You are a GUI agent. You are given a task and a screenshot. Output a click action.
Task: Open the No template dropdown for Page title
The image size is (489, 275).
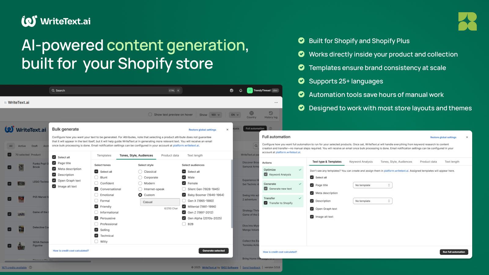click(x=372, y=185)
